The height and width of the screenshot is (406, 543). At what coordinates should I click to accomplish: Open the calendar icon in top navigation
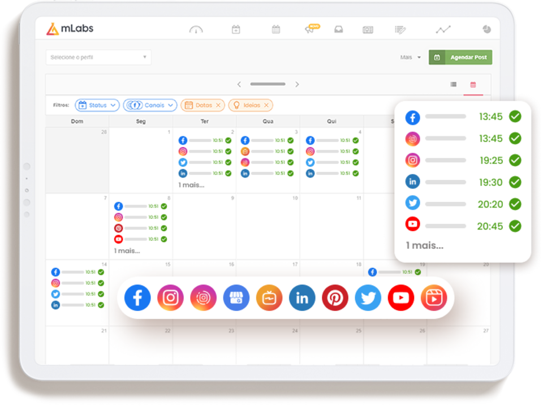click(276, 29)
